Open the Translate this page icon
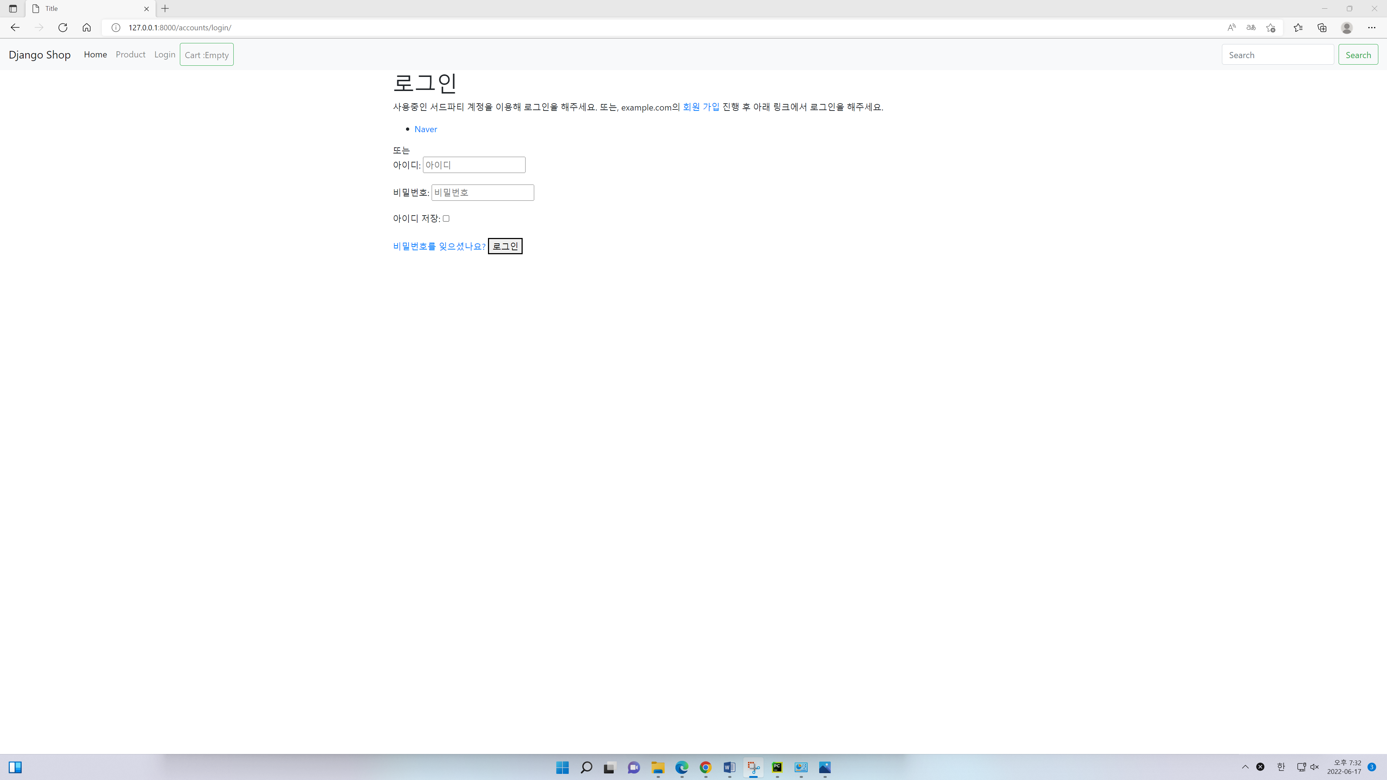Screen dimensions: 1387x780 pyautogui.click(x=1251, y=27)
